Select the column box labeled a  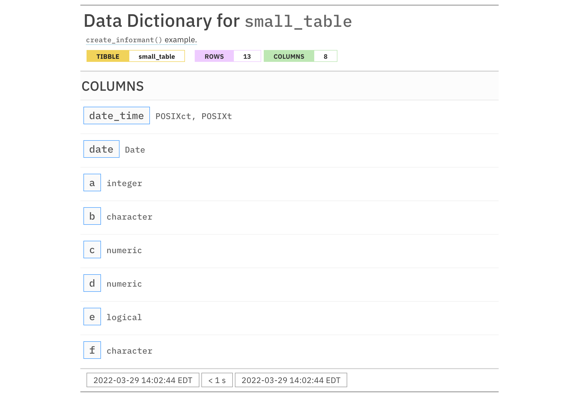click(x=92, y=183)
